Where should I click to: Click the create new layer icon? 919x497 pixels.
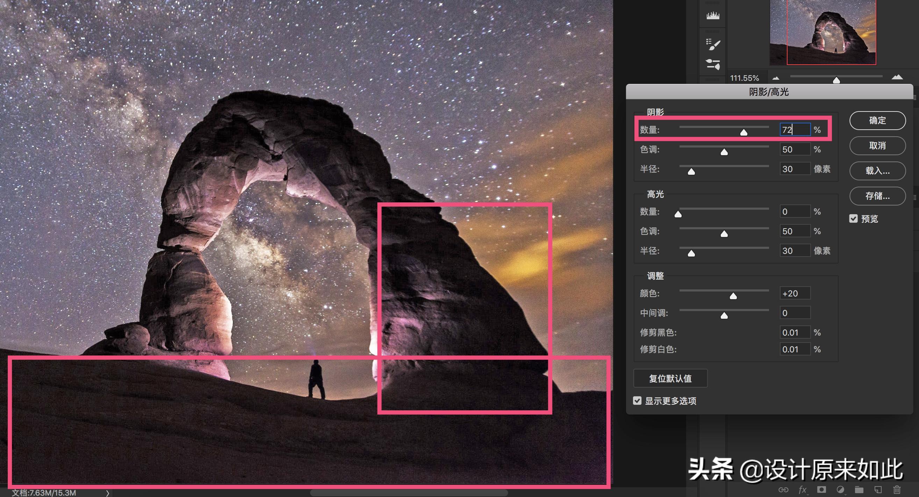(x=878, y=490)
